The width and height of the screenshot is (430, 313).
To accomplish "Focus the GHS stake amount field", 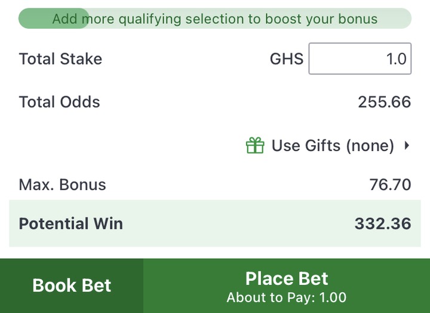I will (360, 59).
